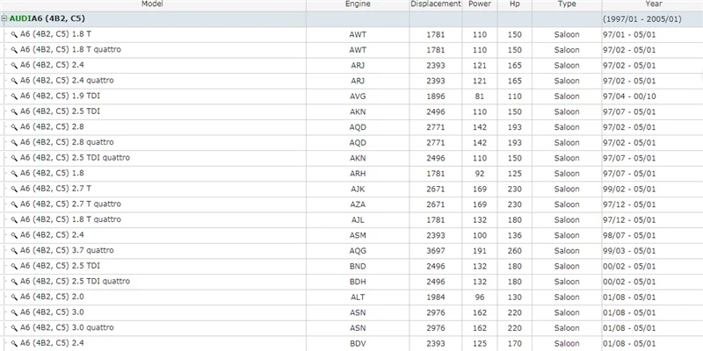The height and width of the screenshot is (351, 703).
Task: Sort by the Power column header
Action: 480,4
